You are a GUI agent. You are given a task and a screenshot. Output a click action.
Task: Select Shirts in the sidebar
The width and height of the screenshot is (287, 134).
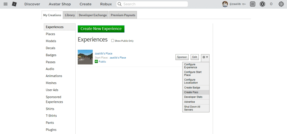pos(50,109)
